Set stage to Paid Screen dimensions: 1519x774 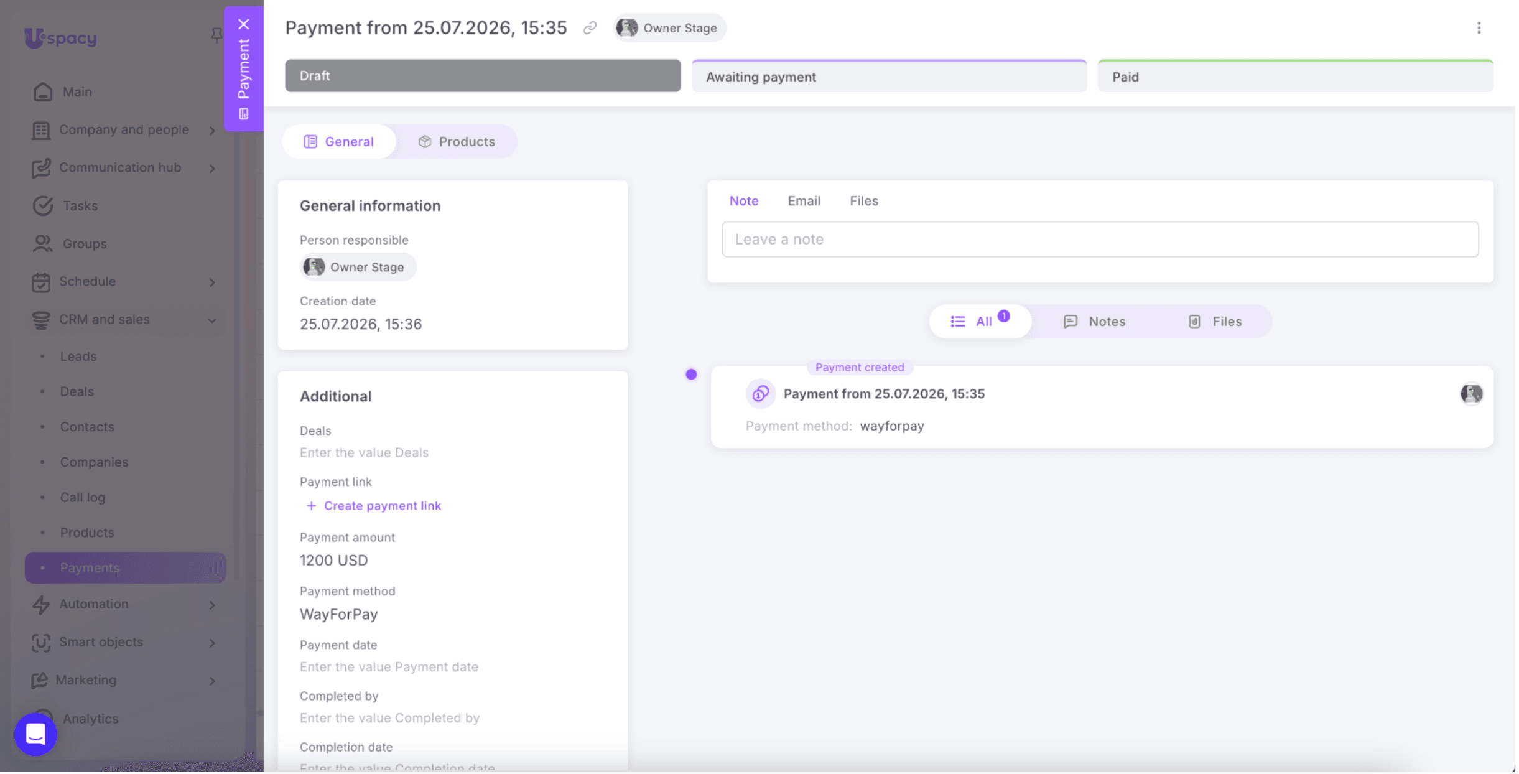pos(1296,76)
